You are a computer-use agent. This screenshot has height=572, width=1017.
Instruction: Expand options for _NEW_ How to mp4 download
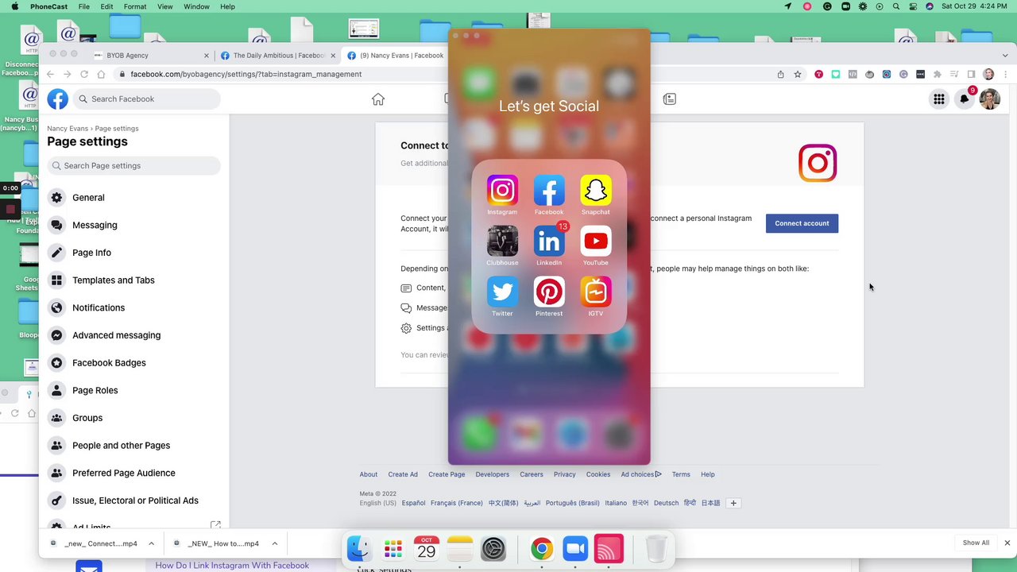[275, 543]
